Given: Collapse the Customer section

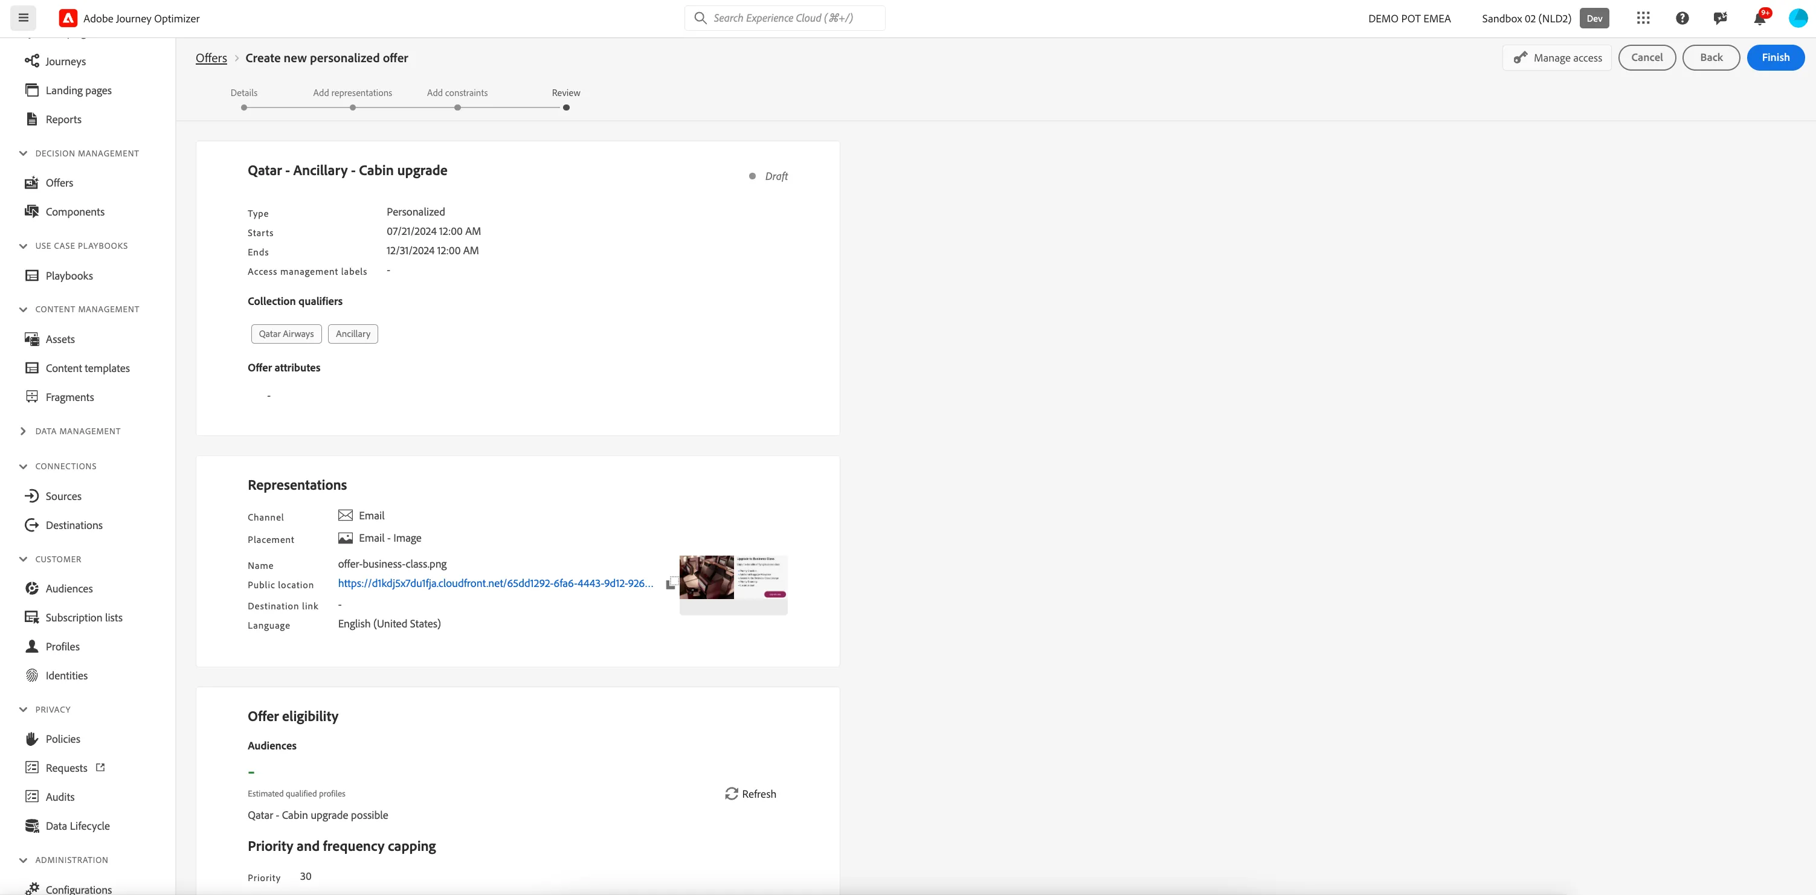Looking at the screenshot, I should coord(24,560).
